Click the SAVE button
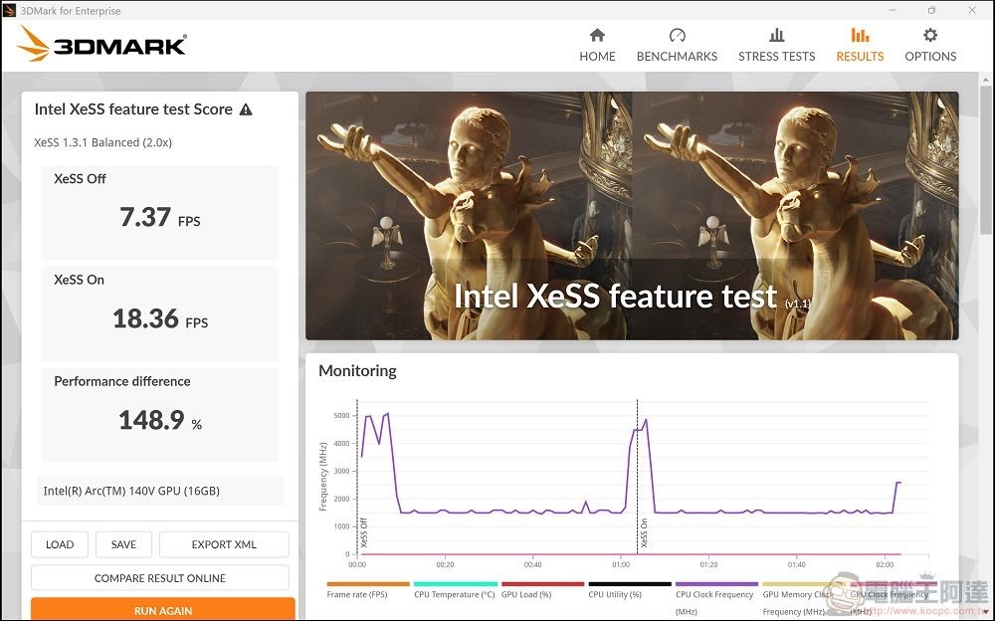995x621 pixels. pyautogui.click(x=123, y=544)
